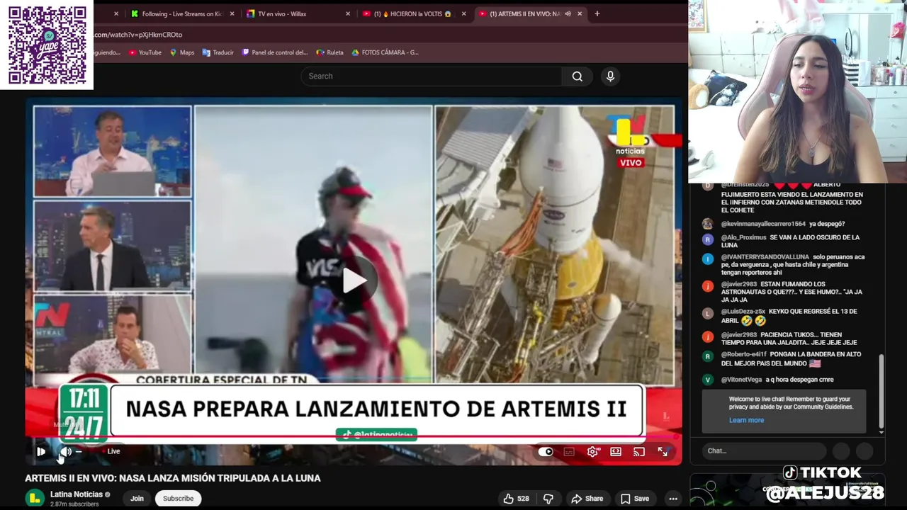907x510 pixels.
Task: Join the Latina Noticias channel
Action: click(x=137, y=499)
